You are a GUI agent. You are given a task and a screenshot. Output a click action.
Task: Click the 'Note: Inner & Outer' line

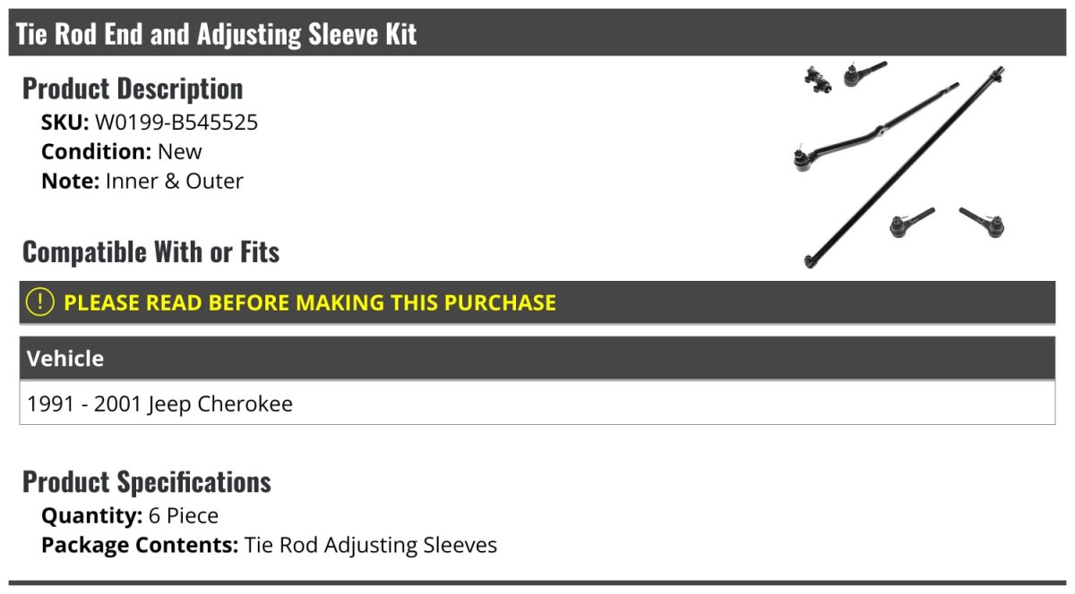point(142,181)
